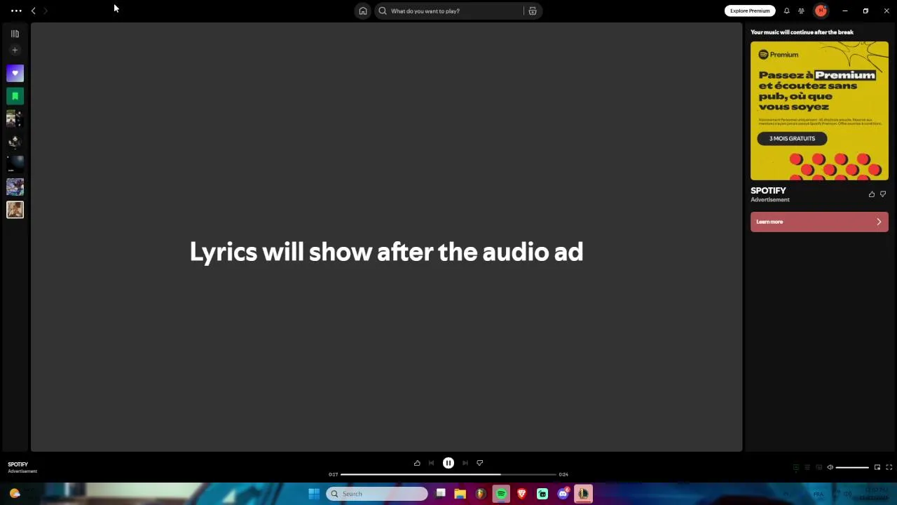
Task: Open the Miniplayer icon
Action: click(x=877, y=467)
